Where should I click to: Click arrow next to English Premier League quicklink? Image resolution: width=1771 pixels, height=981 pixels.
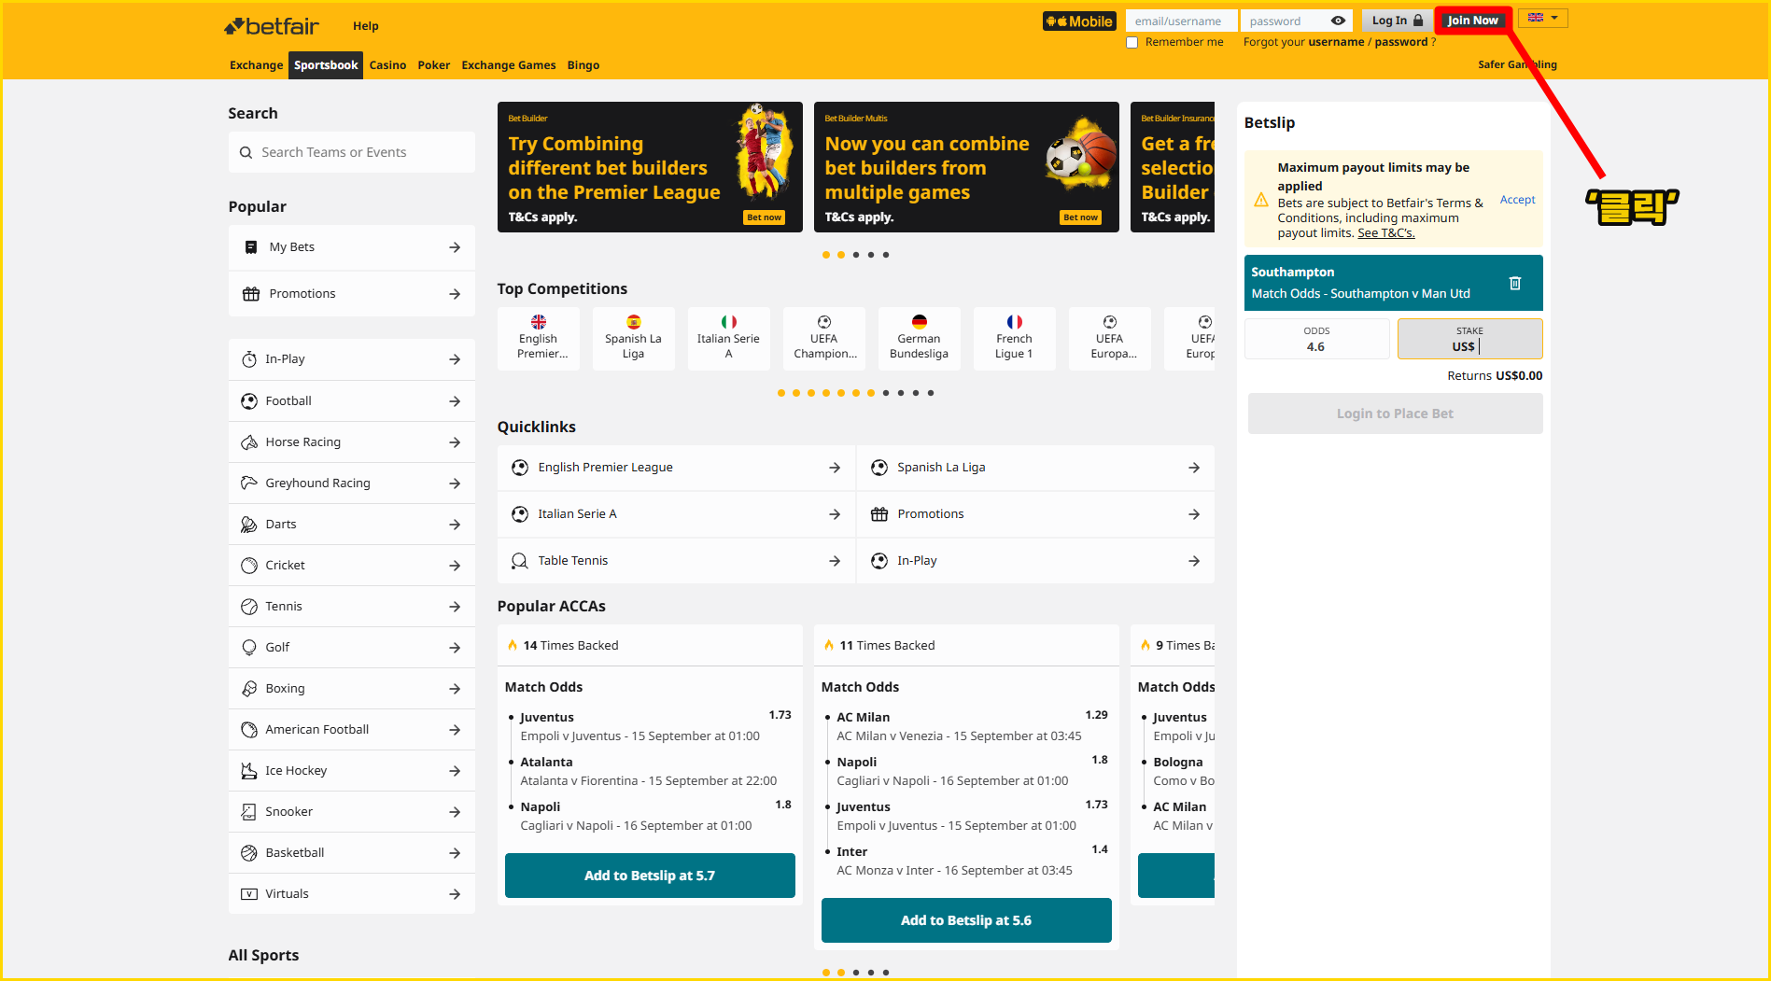point(835,468)
